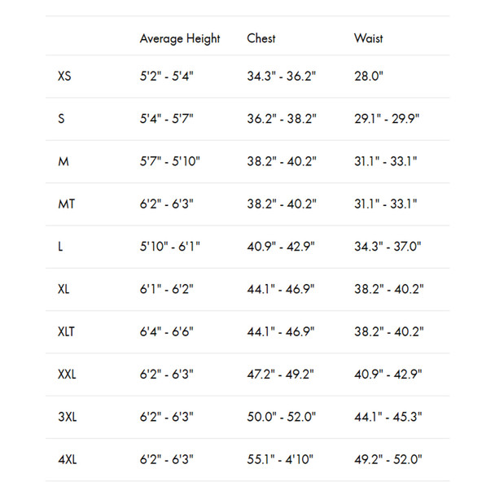
Task: Select the XS size row label
Action: pos(64,76)
